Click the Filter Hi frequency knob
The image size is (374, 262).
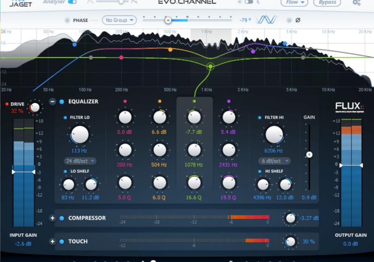coord(274,135)
